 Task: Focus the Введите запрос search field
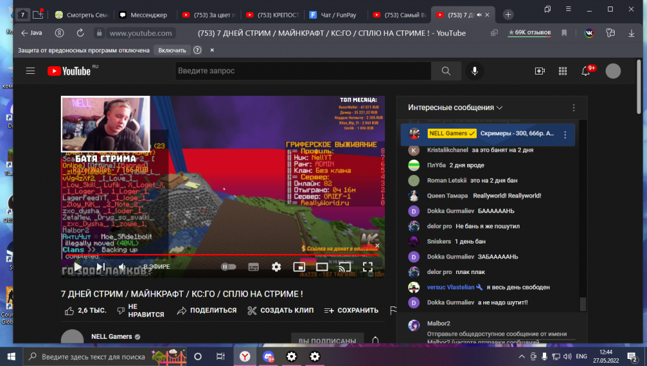pos(303,71)
